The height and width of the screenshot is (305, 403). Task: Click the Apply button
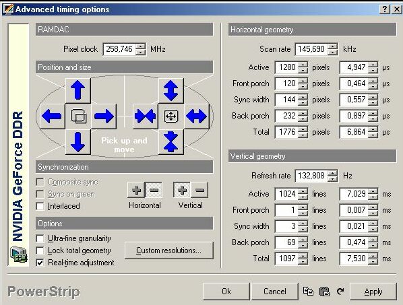pyautogui.click(x=373, y=292)
